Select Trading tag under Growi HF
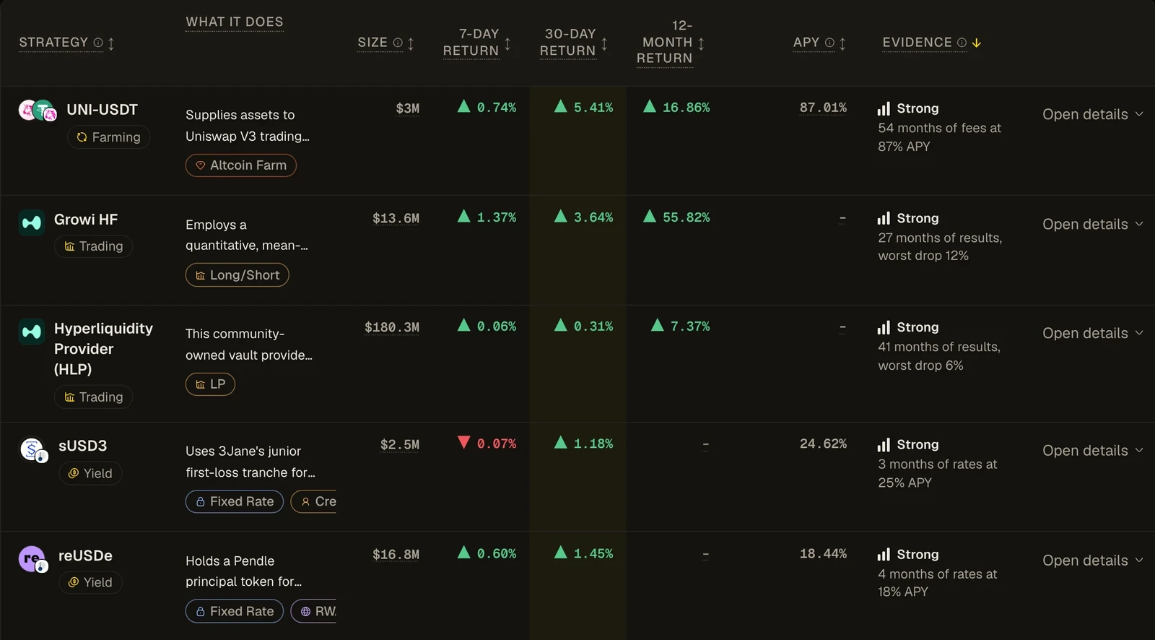The image size is (1155, 640). [x=93, y=246]
